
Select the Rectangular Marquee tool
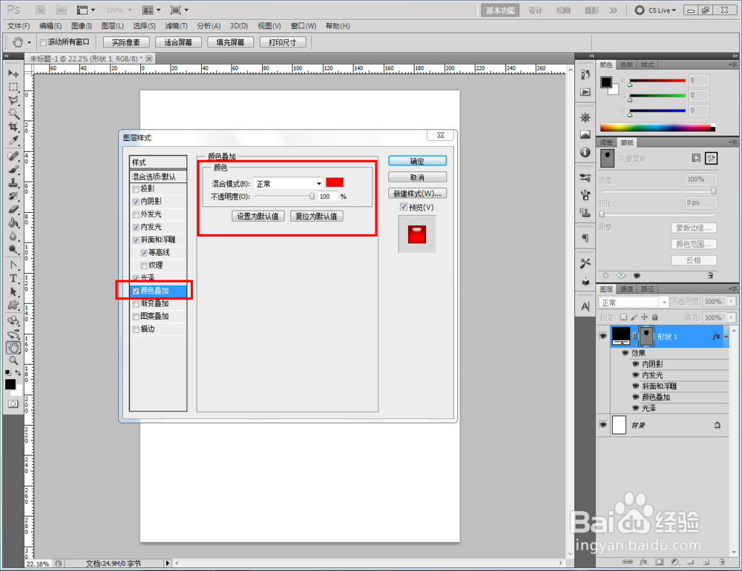[x=13, y=87]
